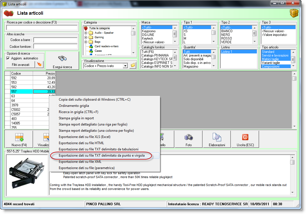This screenshot has height=214, width=306.
Task: Click the Card readers-writers category icon
Action: (x=91, y=46)
